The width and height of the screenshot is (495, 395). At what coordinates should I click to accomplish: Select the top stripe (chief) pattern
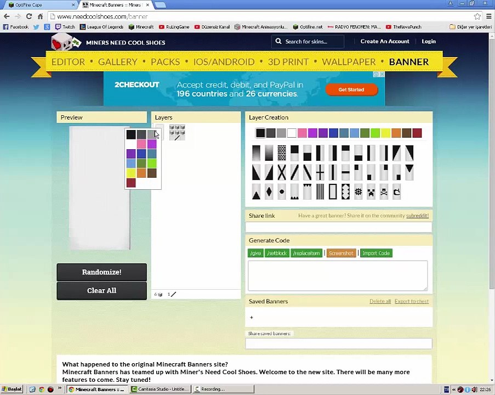[346, 153]
